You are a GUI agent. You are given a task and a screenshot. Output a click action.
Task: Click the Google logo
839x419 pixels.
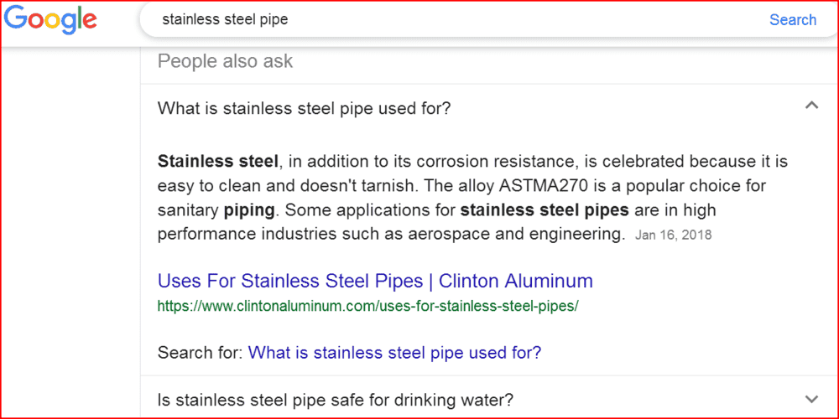pyautogui.click(x=51, y=20)
